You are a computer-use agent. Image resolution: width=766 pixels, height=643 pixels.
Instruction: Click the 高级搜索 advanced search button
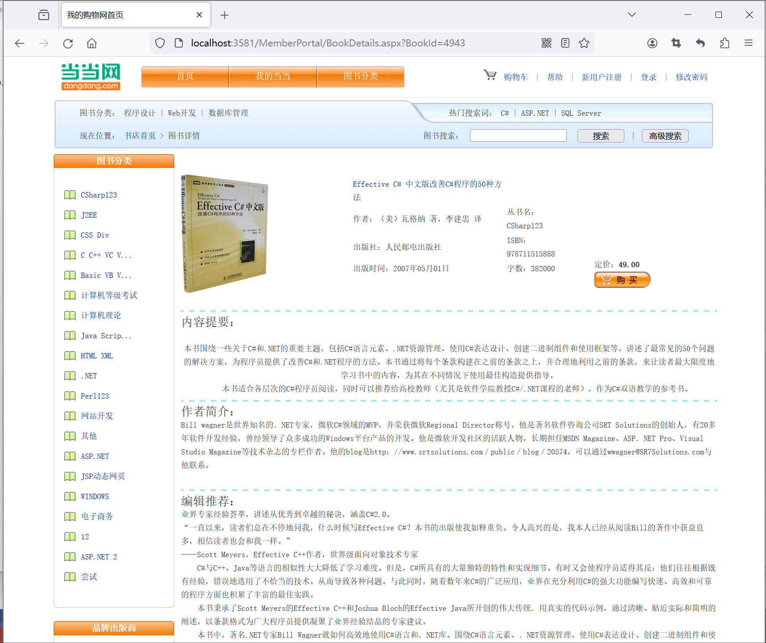[x=665, y=136]
